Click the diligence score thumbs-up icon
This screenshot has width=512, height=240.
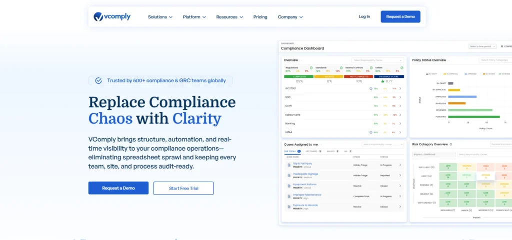382,81
